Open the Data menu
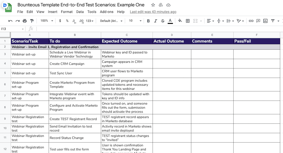 (x=80, y=12)
